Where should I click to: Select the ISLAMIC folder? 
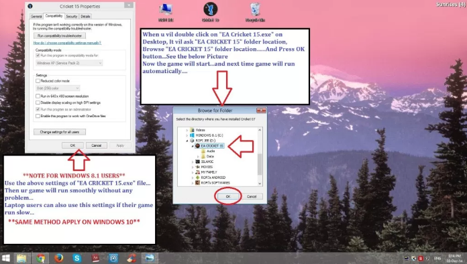(207, 161)
